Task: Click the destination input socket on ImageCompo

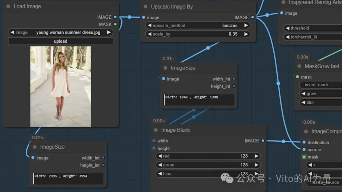Action: (304, 142)
